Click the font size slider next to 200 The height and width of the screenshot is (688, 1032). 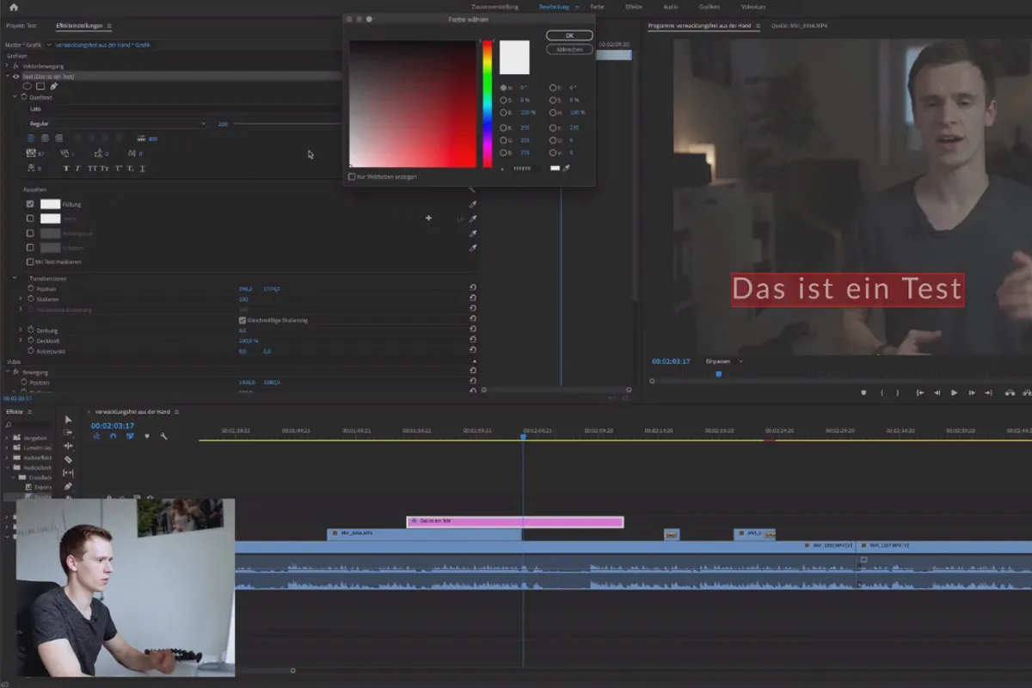tap(288, 124)
